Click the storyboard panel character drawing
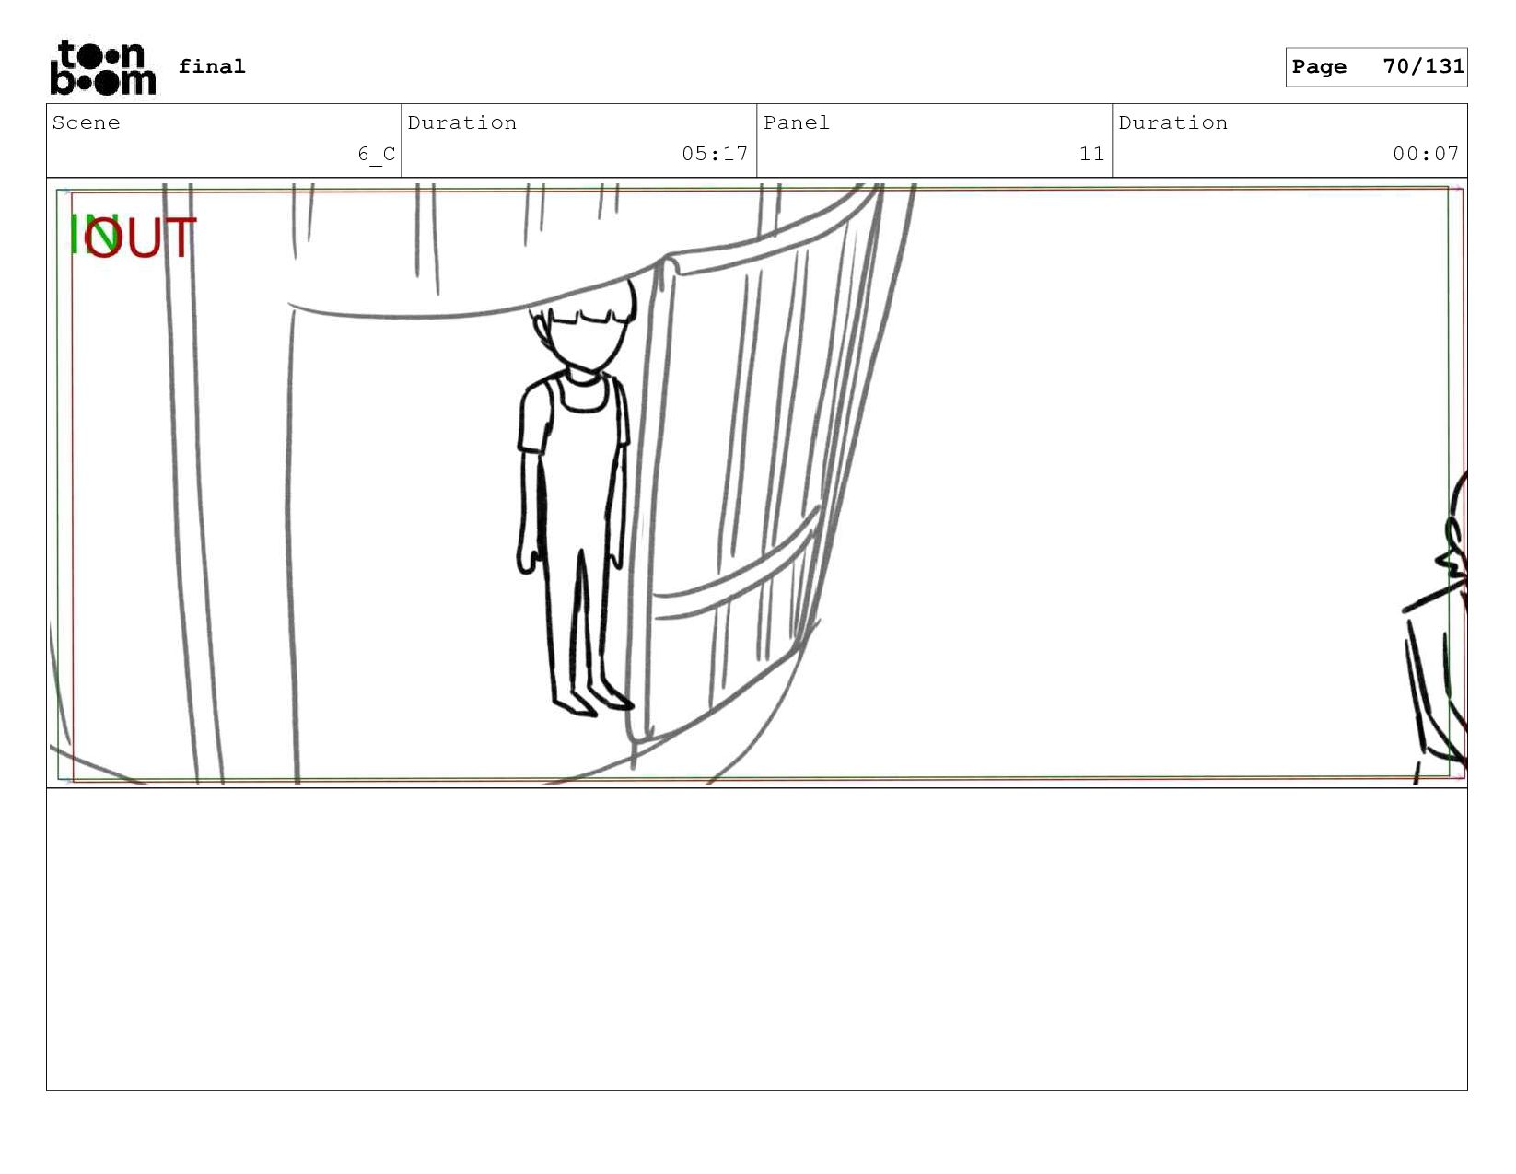 (x=576, y=497)
